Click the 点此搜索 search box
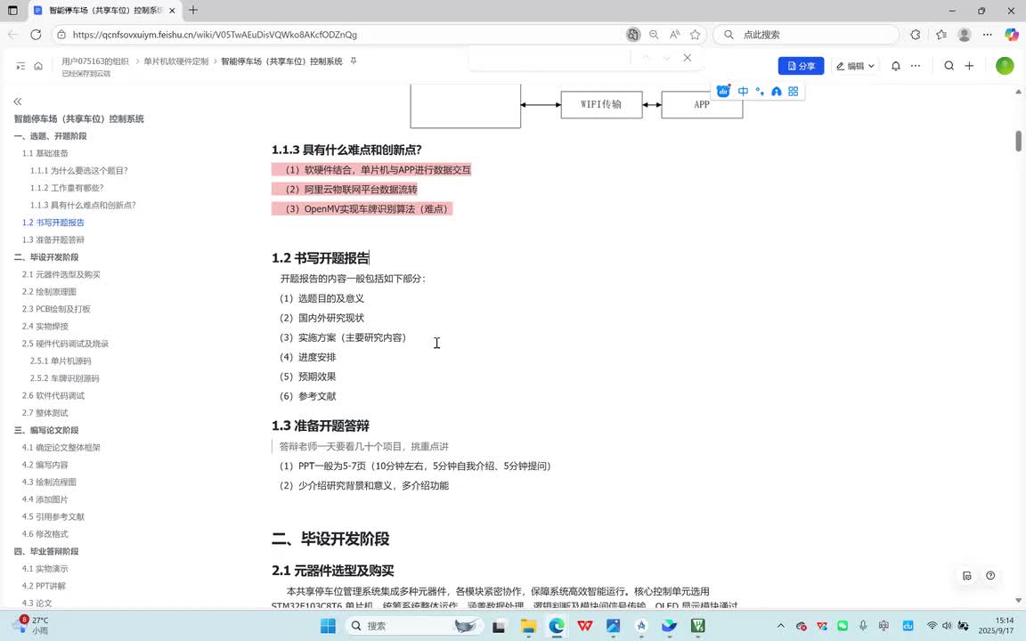This screenshot has height=641, width=1026. pyautogui.click(x=806, y=35)
